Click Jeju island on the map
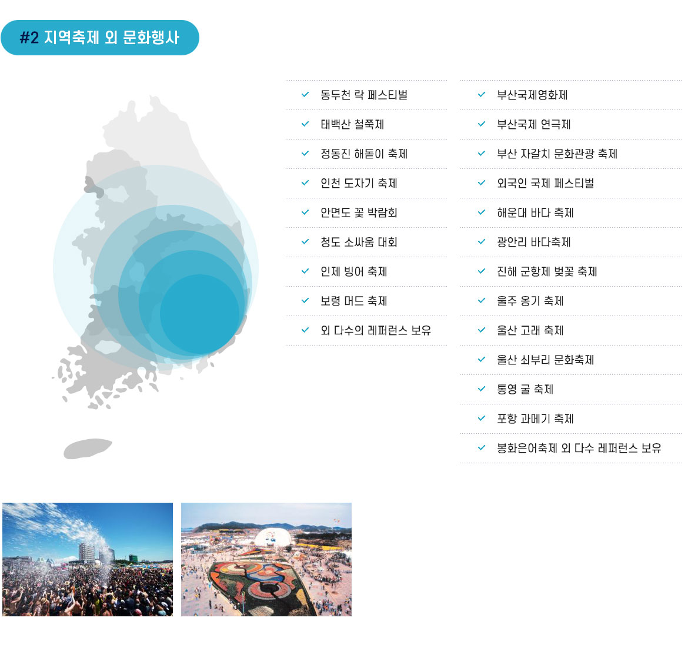 pyautogui.click(x=88, y=449)
